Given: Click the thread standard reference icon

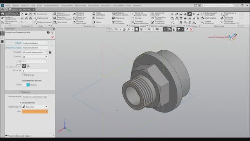Looking at the screenshot, I should click(50, 52).
